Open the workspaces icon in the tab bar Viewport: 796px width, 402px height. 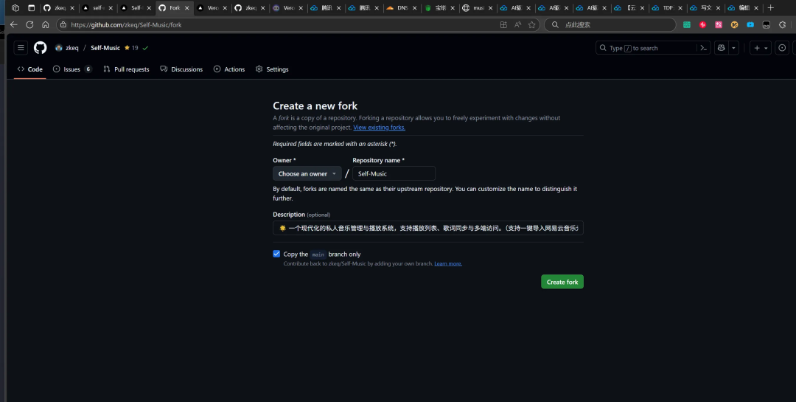(15, 7)
